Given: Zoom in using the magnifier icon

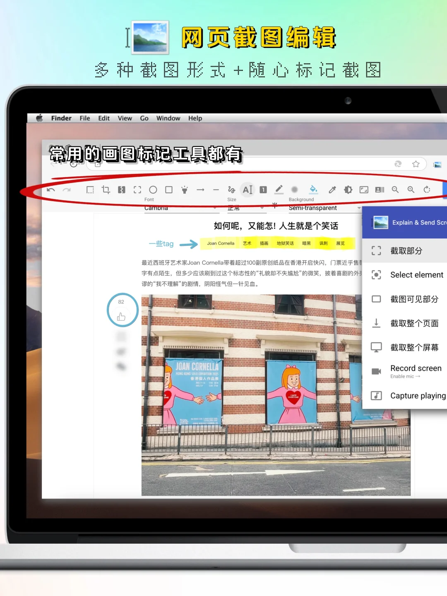Looking at the screenshot, I should click(x=411, y=190).
